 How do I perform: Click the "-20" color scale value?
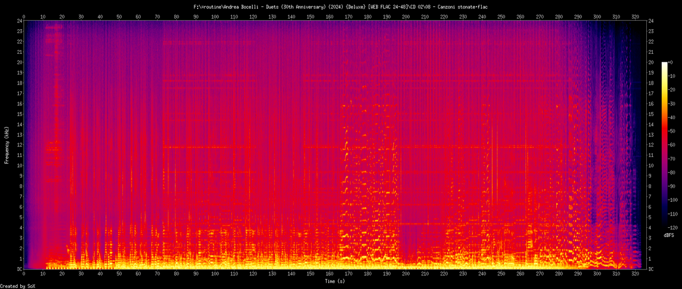coord(672,90)
